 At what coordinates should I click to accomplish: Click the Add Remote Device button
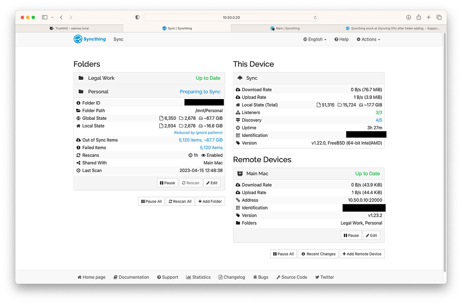tap(362, 254)
